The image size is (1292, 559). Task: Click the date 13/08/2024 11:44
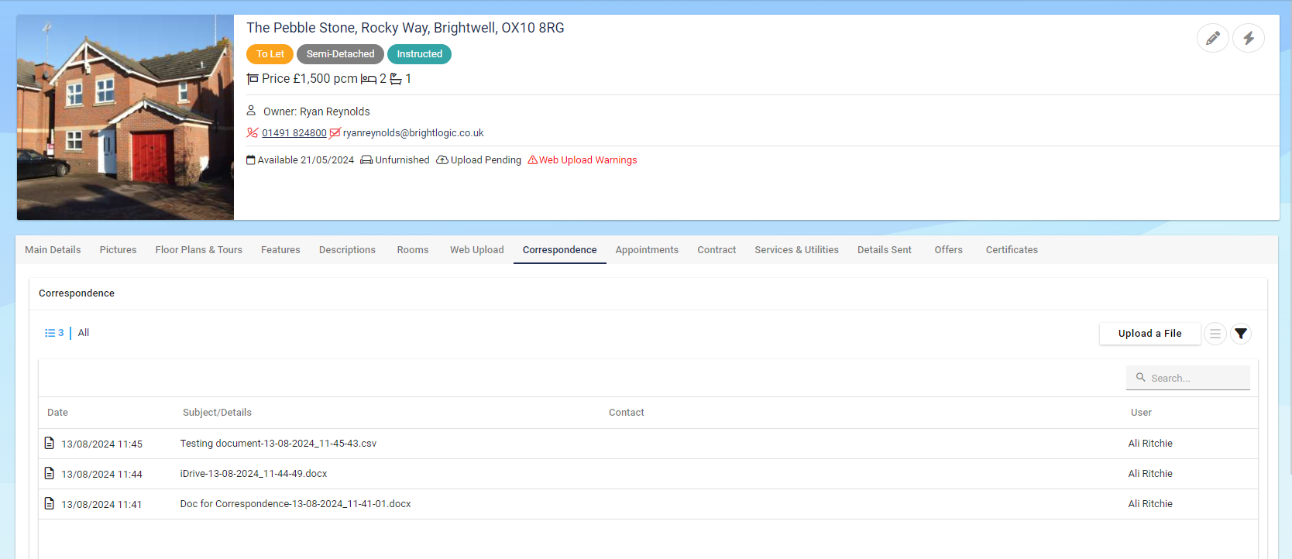(x=101, y=475)
